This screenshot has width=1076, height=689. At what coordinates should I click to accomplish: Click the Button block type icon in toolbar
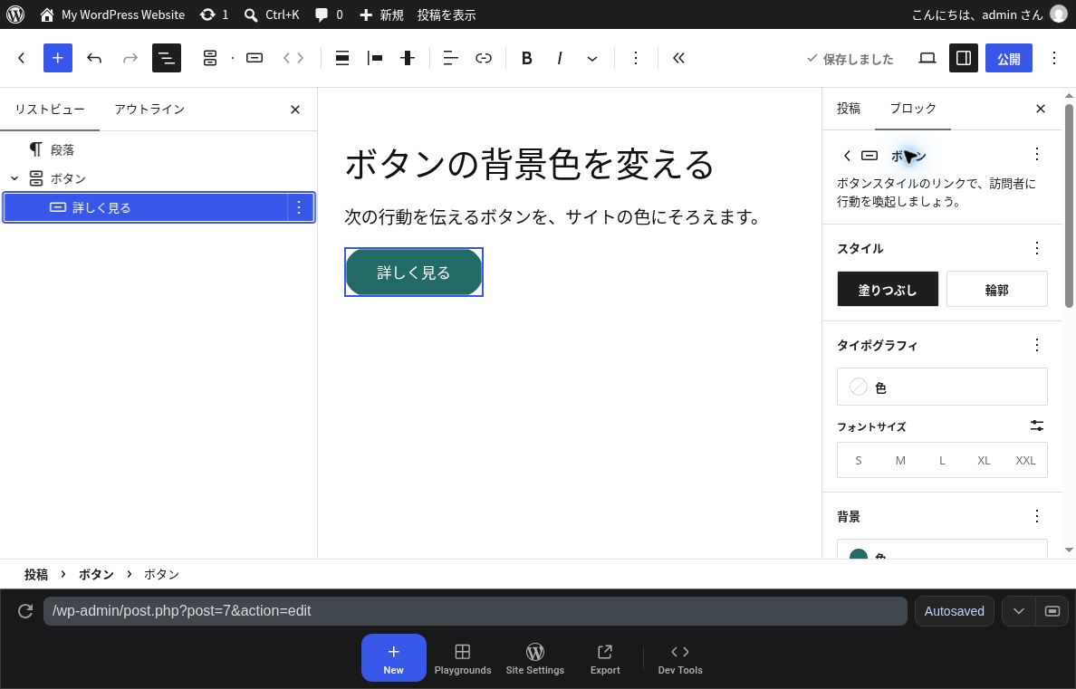[255, 58]
